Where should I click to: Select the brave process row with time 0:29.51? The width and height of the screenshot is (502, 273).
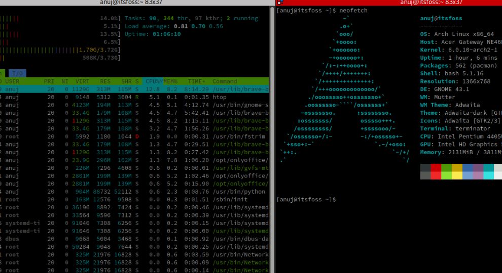pos(134,144)
